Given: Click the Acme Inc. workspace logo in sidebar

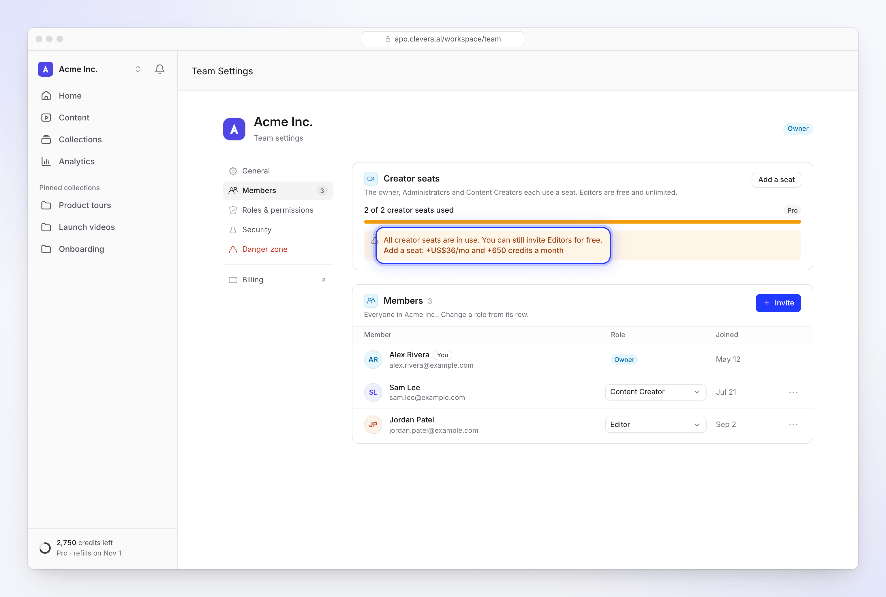Looking at the screenshot, I should (45, 69).
